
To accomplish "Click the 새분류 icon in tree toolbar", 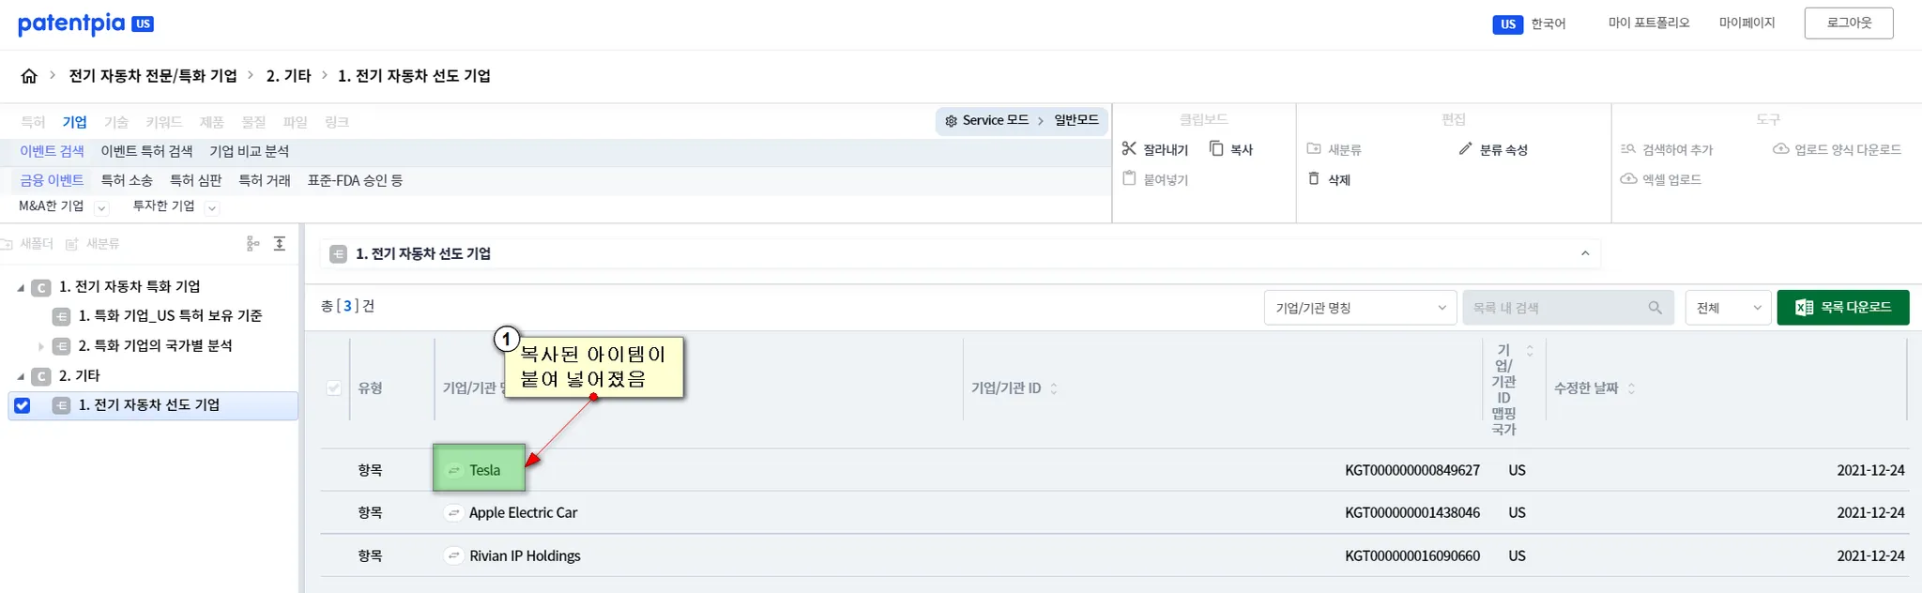I will 72,244.
